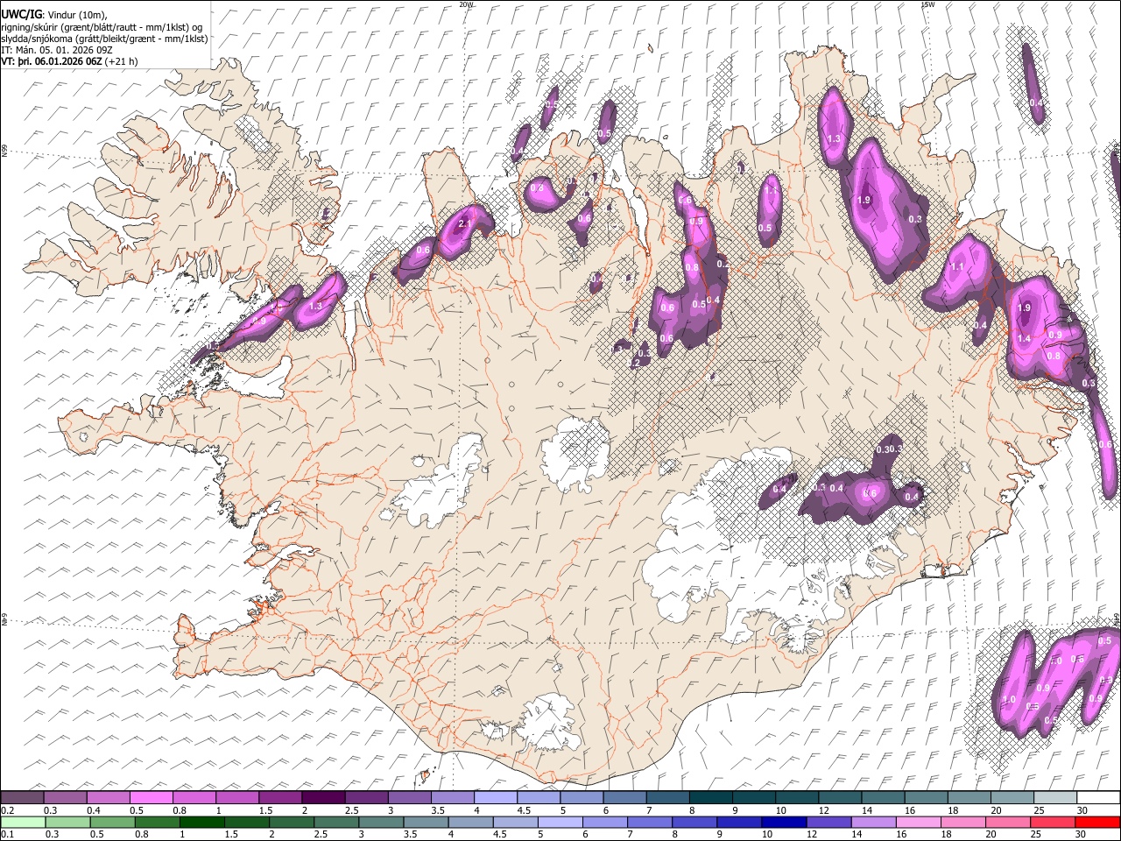Screen dimensions: 1121x841
Task: Click the (+21 h) forecast offset text
Action: 120,62
